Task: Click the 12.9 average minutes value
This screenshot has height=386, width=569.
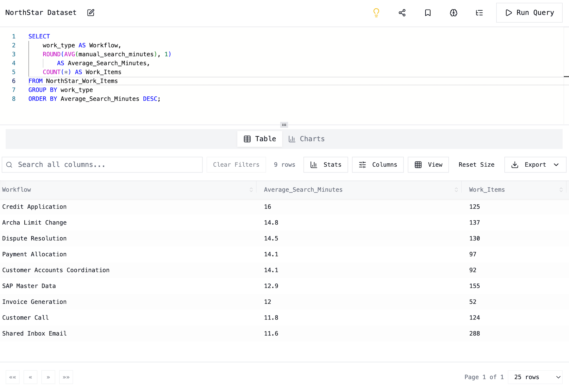Action: coord(271,286)
